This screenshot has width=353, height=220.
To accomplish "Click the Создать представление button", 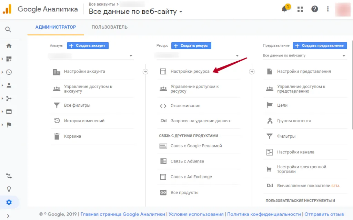I will [320, 46].
